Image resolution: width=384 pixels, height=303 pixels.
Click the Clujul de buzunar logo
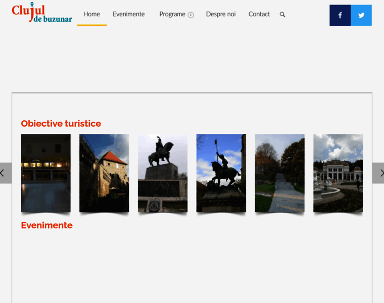[x=42, y=14]
